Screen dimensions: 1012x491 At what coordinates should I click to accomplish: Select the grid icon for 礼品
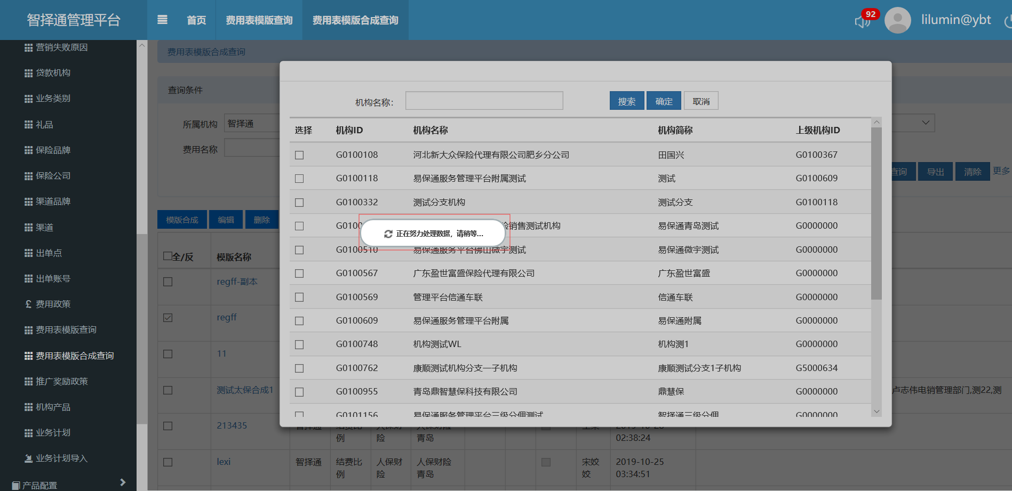tap(29, 125)
